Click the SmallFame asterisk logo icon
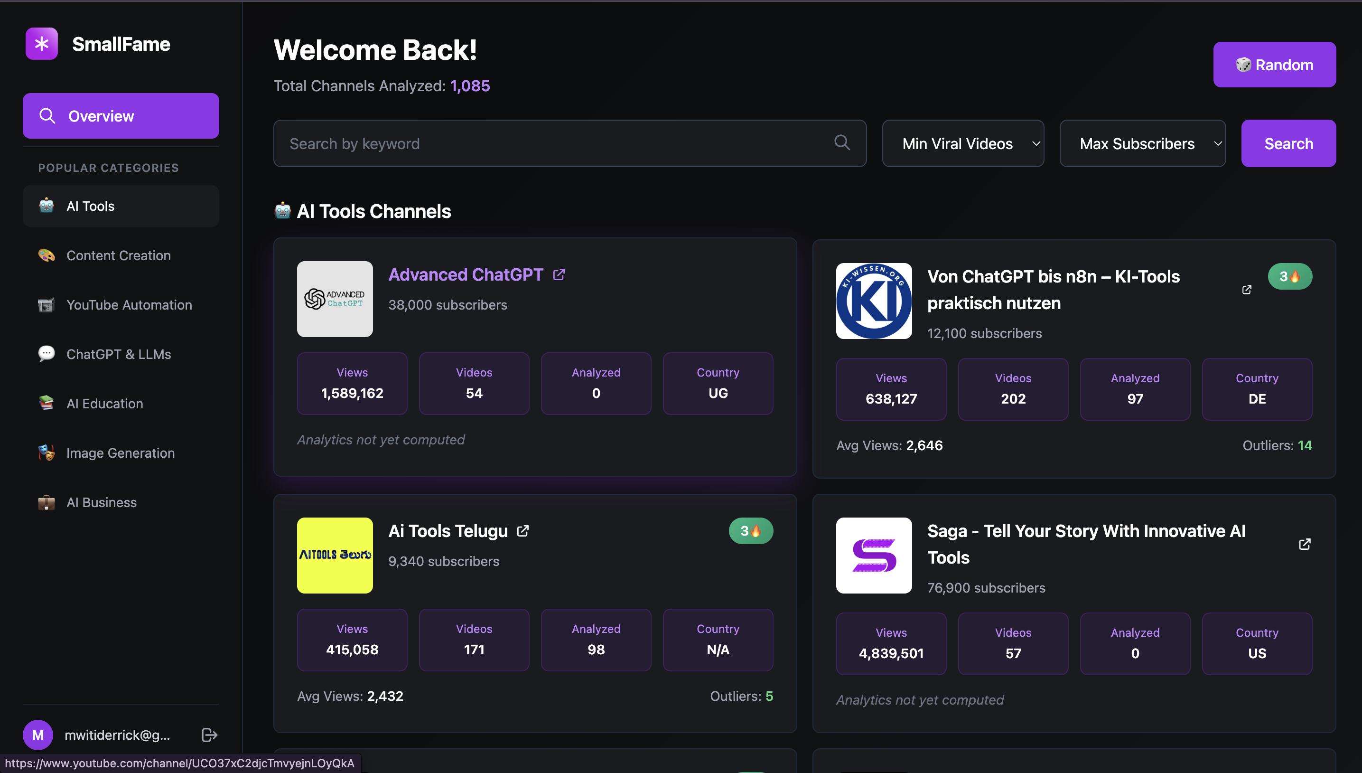 (x=41, y=44)
